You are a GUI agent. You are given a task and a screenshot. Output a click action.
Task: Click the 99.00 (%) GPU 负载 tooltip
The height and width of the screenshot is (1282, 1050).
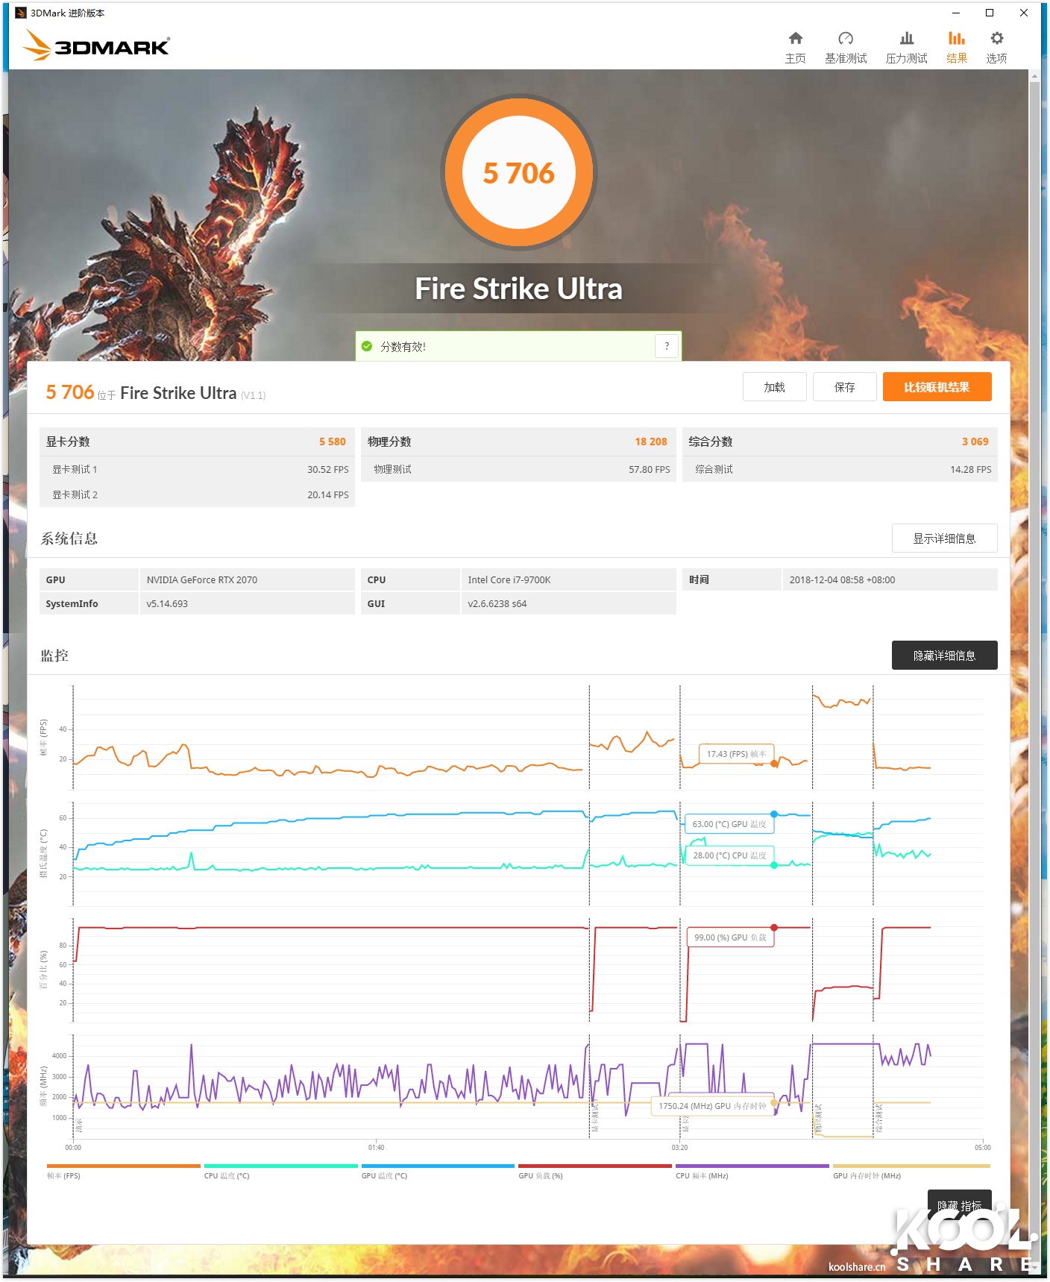[x=730, y=937]
